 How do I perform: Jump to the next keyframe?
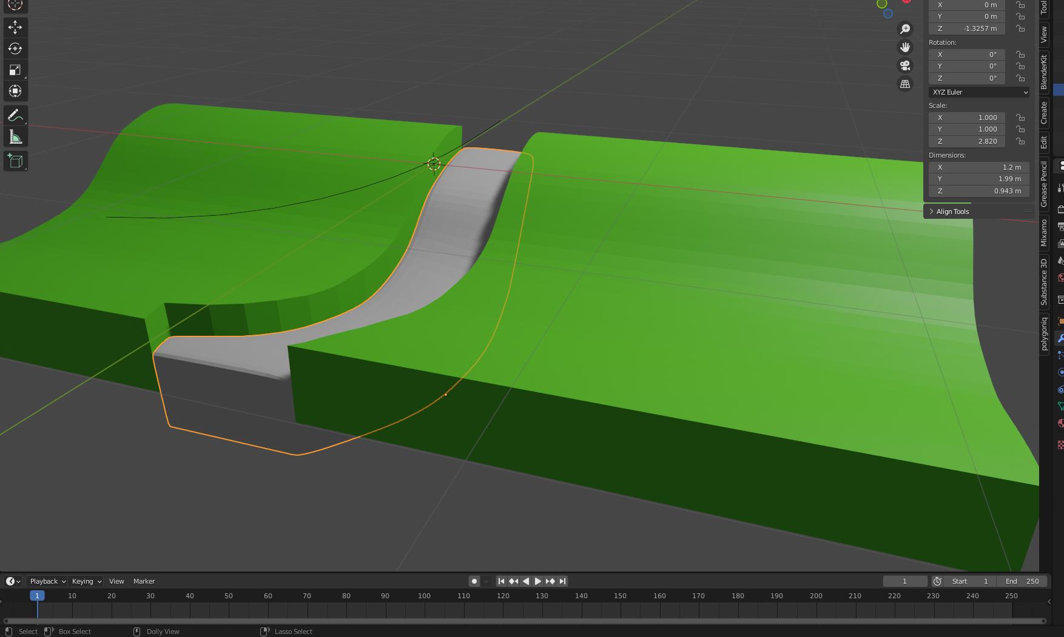tap(550, 581)
